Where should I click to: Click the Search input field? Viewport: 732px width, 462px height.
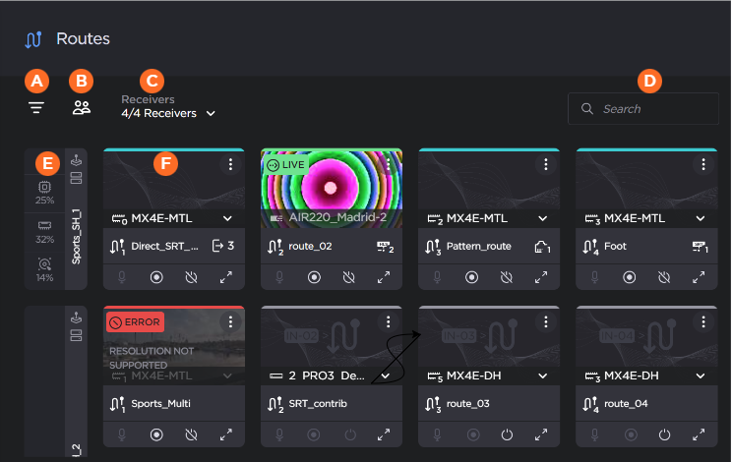tap(642, 109)
